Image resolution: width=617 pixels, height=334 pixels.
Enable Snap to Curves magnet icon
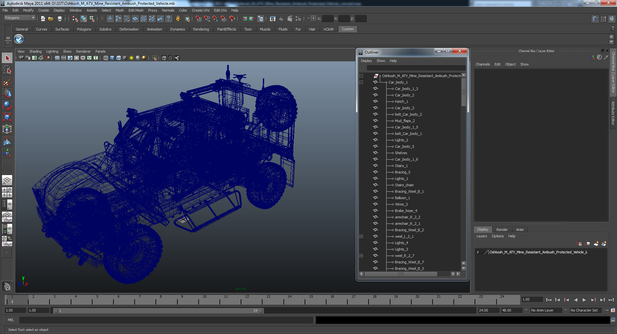(207, 19)
